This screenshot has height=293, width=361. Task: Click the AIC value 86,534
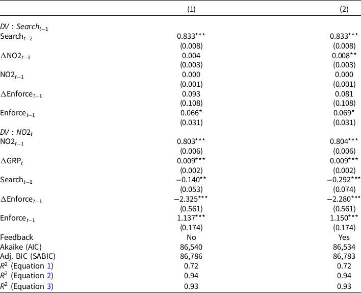pyautogui.click(x=342, y=247)
